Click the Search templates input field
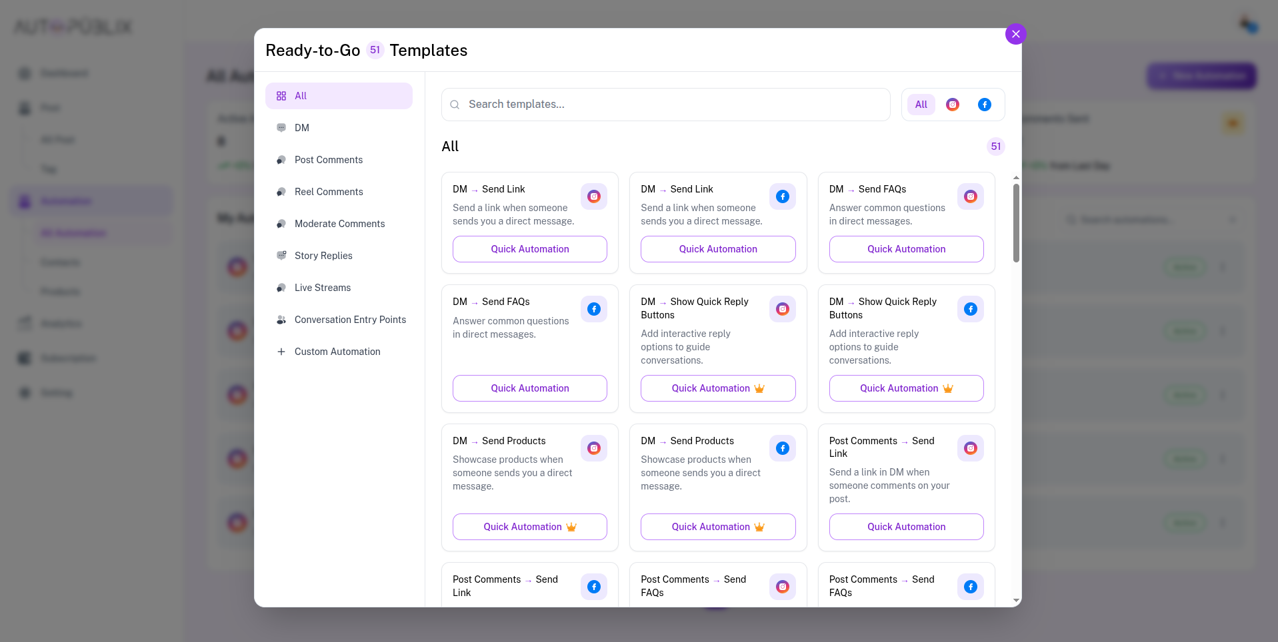Screen dimensions: 1278x642 pos(665,105)
